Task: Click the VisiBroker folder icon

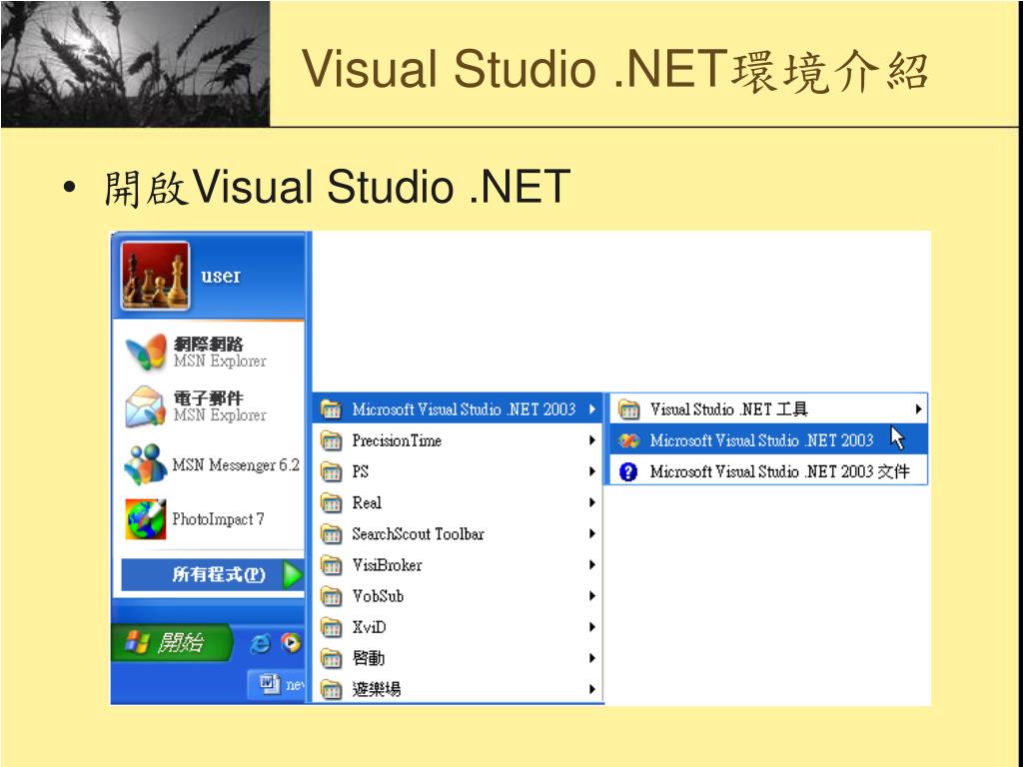Action: pyautogui.click(x=332, y=565)
